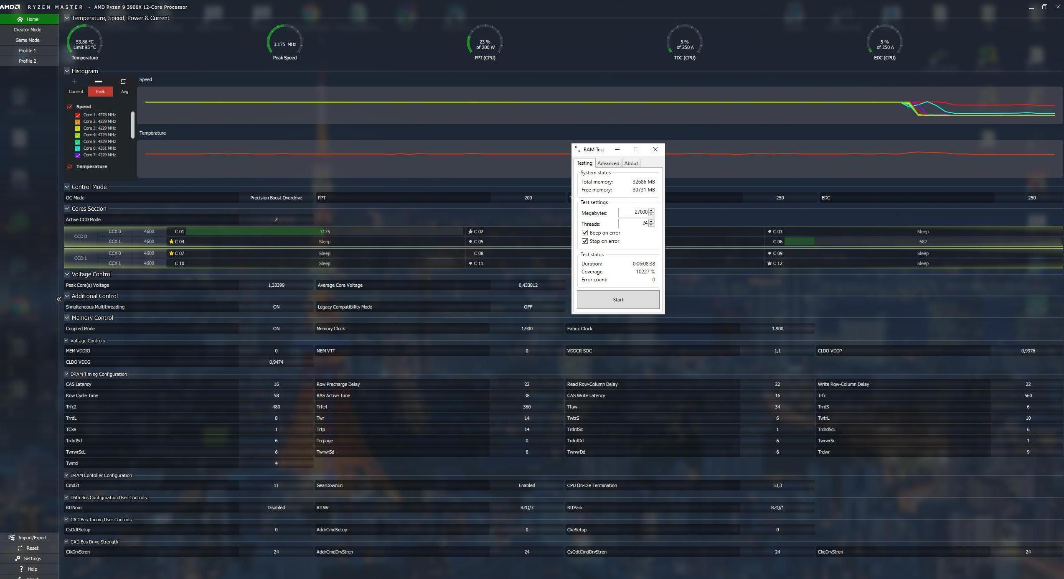Uncheck the Core 1 speed checkbox
Image resolution: width=1064 pixels, height=579 pixels.
(78, 115)
